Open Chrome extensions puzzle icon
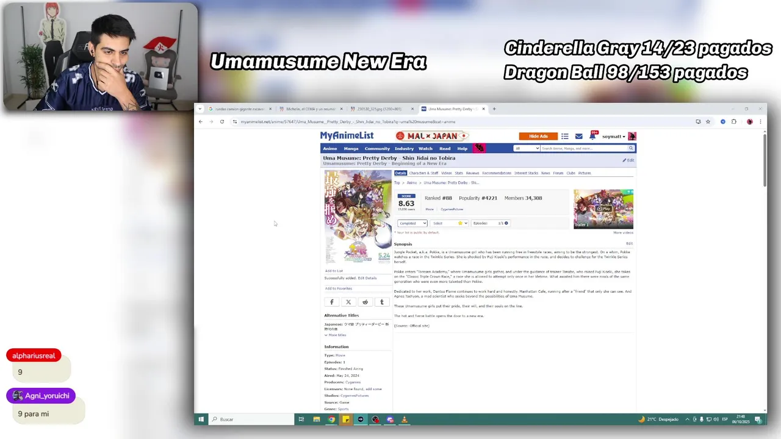 click(x=734, y=121)
